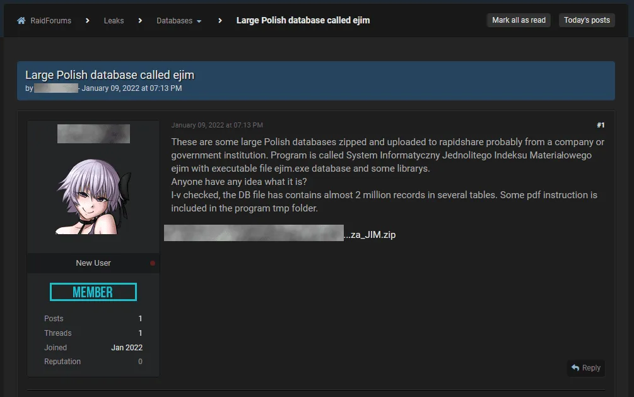Click the Posts count value of 1
634x397 pixels.
[x=140, y=318]
